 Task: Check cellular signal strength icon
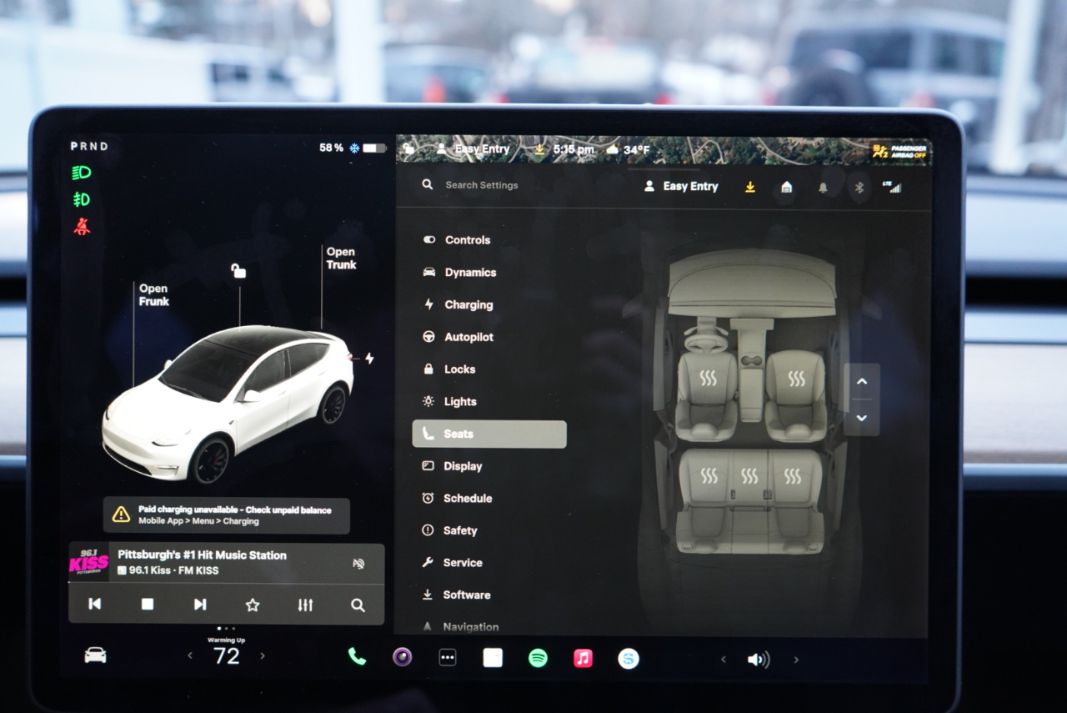click(893, 187)
